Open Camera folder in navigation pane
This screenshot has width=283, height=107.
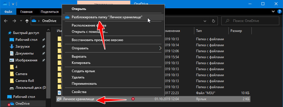coord(21,74)
